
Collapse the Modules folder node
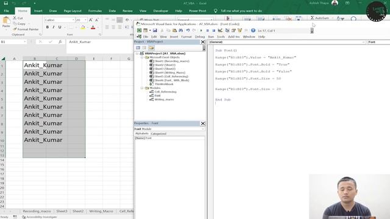[x=142, y=88]
